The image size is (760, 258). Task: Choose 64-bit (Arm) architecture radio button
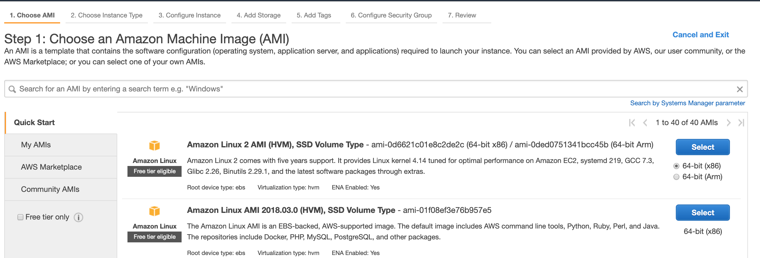[676, 177]
